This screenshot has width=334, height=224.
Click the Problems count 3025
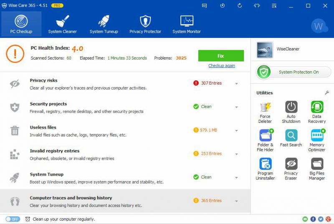click(181, 58)
